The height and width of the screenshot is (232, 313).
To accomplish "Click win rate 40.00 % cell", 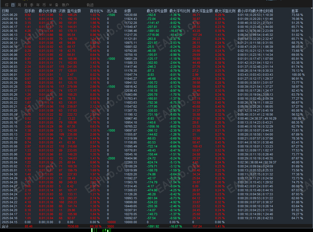I will click(297, 162).
